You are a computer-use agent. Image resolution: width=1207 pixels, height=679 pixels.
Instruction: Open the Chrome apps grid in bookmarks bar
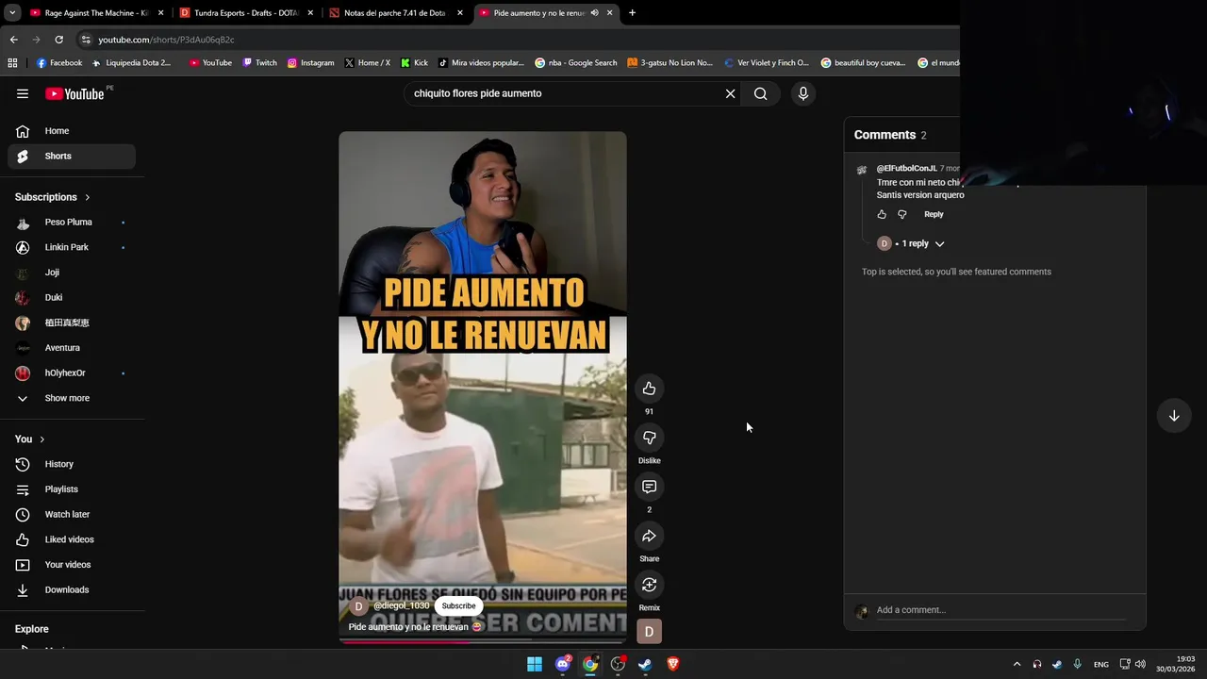pyautogui.click(x=12, y=63)
